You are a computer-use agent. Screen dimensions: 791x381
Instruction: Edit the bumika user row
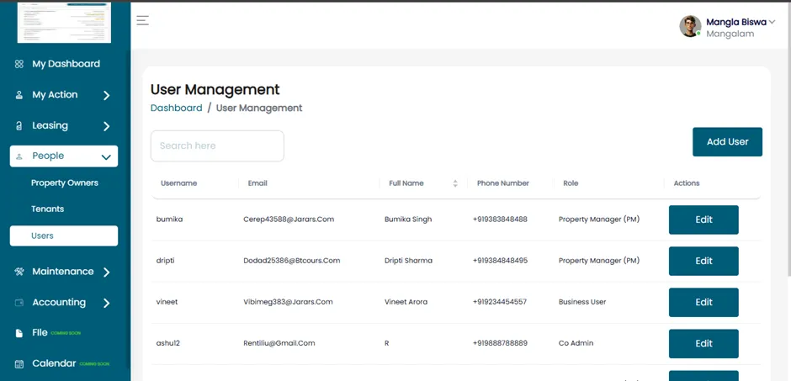703,220
